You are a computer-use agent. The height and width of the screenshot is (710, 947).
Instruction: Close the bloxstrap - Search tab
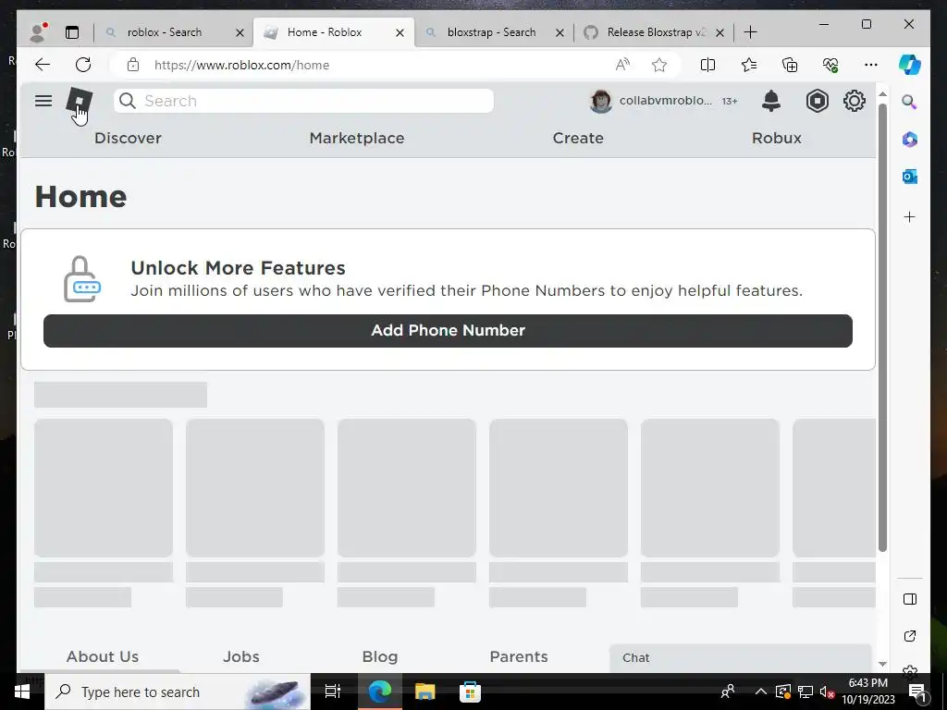(560, 32)
